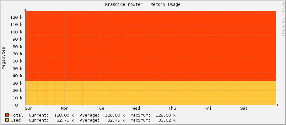Click the 'Sun' x-axis label
Image resolution: width=286 pixels, height=125 pixels.
tap(29, 108)
